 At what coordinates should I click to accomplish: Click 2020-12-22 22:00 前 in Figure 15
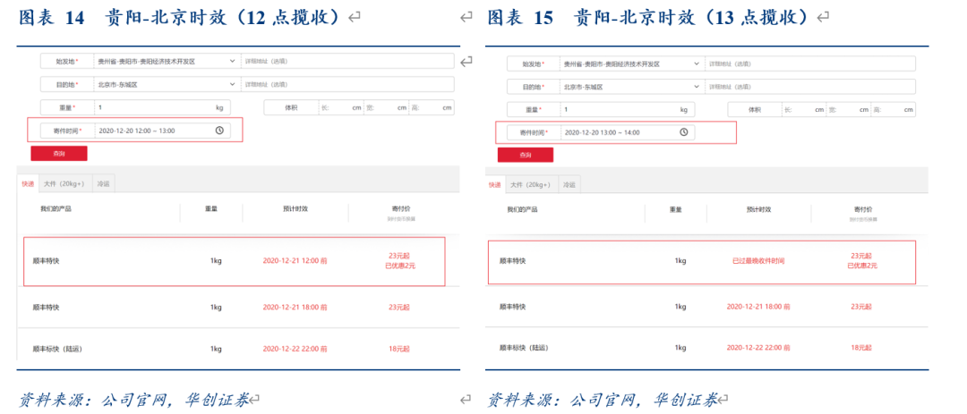[x=758, y=348]
